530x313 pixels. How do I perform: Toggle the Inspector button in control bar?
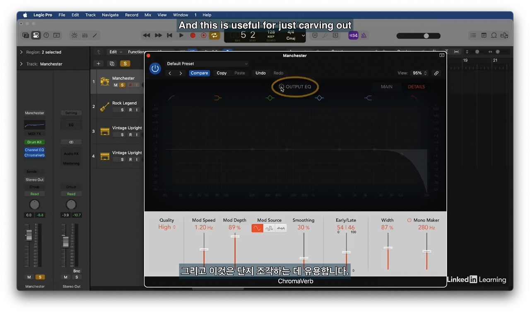click(36, 36)
